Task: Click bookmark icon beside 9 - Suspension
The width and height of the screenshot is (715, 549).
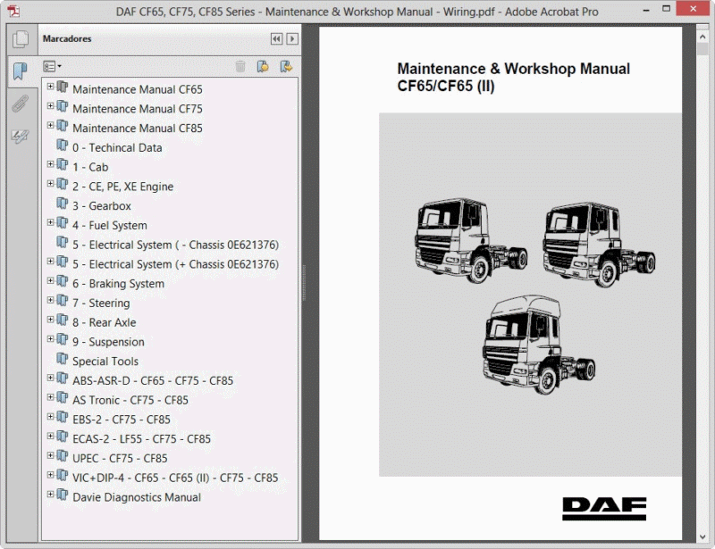Action: [62, 339]
